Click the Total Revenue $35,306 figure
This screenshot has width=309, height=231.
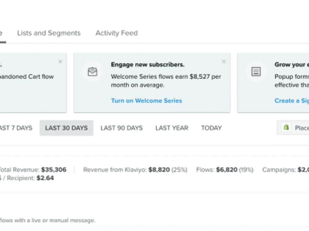53,170
